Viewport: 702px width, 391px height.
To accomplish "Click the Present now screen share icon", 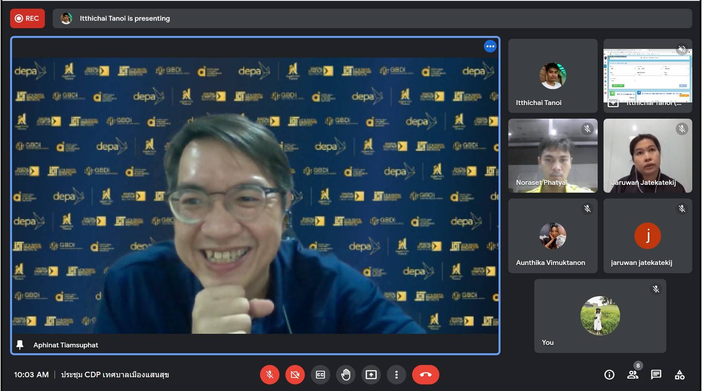I will point(371,375).
